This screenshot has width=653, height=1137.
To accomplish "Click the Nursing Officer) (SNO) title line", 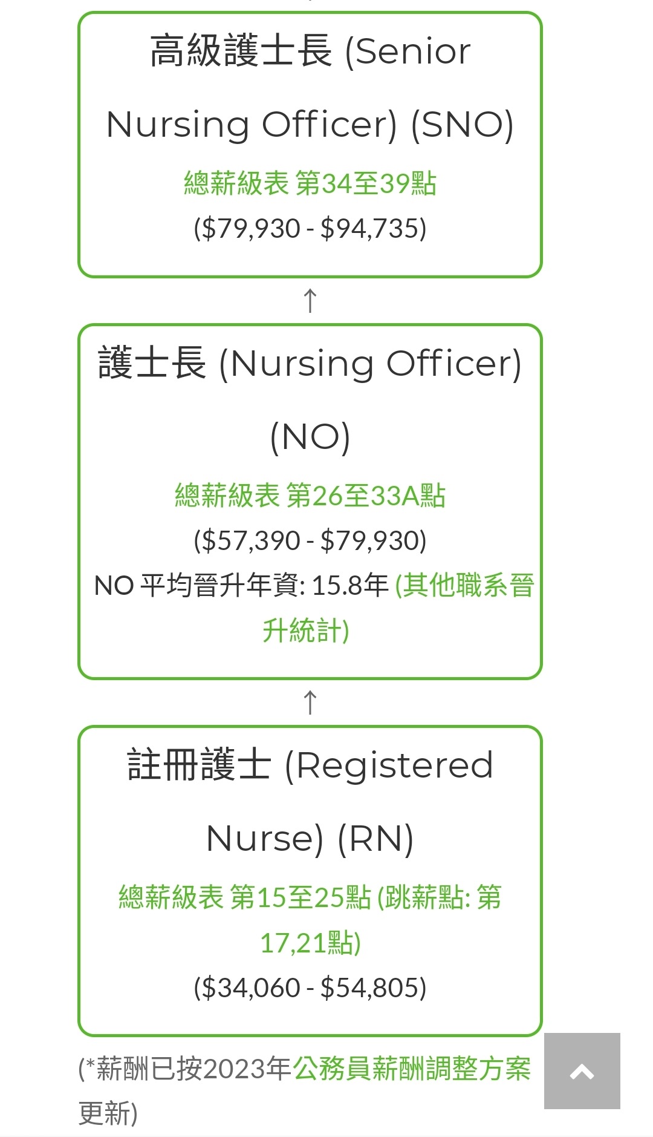I will pyautogui.click(x=310, y=125).
